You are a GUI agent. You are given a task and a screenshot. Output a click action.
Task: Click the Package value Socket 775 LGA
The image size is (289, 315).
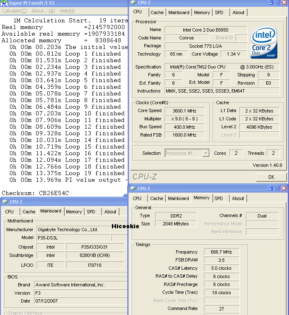[x=206, y=46]
